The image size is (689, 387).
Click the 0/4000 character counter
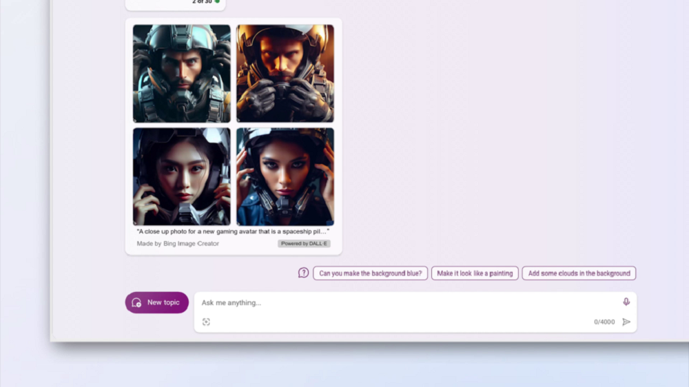[604, 322]
